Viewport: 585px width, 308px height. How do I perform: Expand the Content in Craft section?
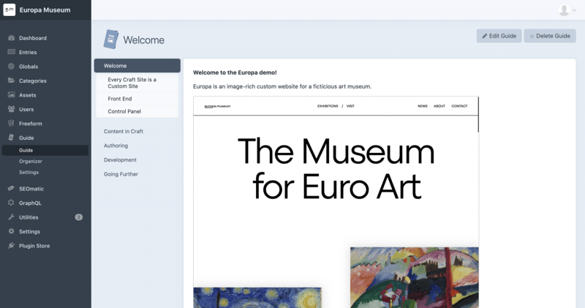[x=123, y=131]
